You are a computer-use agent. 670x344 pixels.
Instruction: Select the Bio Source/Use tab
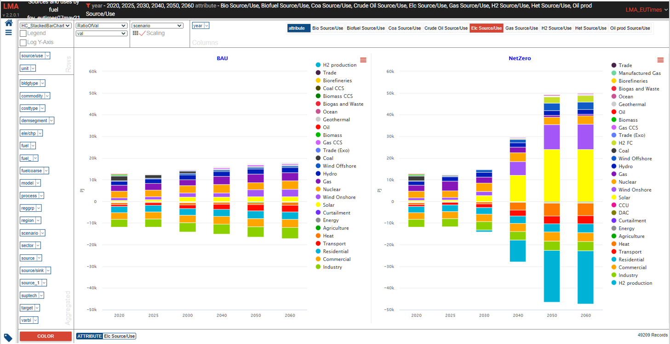click(327, 28)
